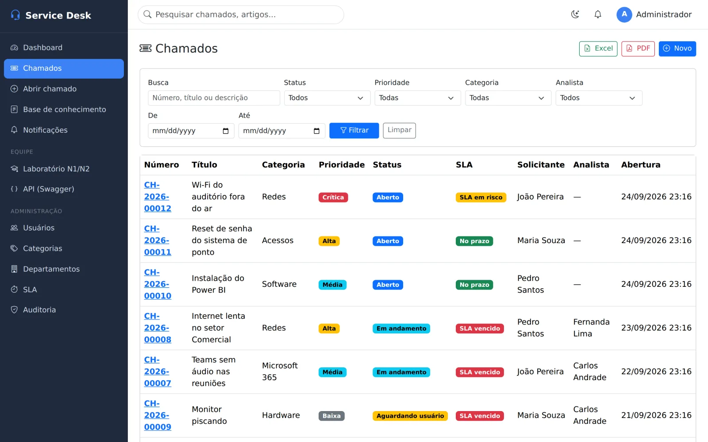
Task: Open the Categoria filter dropdown
Action: [508, 98]
